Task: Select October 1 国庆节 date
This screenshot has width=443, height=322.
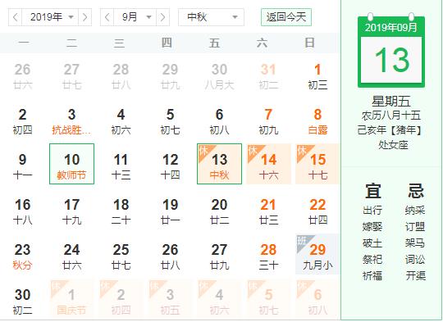Action: tap(71, 302)
